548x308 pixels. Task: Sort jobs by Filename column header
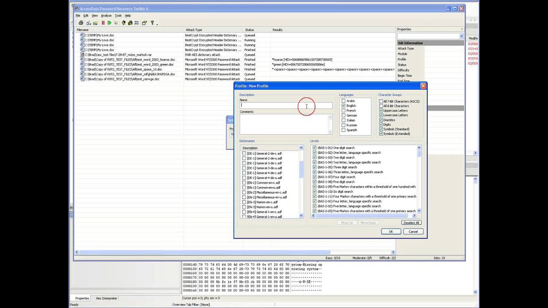coord(130,30)
